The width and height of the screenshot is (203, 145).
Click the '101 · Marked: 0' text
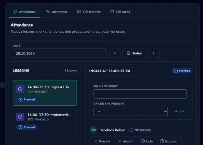[x=37, y=91]
